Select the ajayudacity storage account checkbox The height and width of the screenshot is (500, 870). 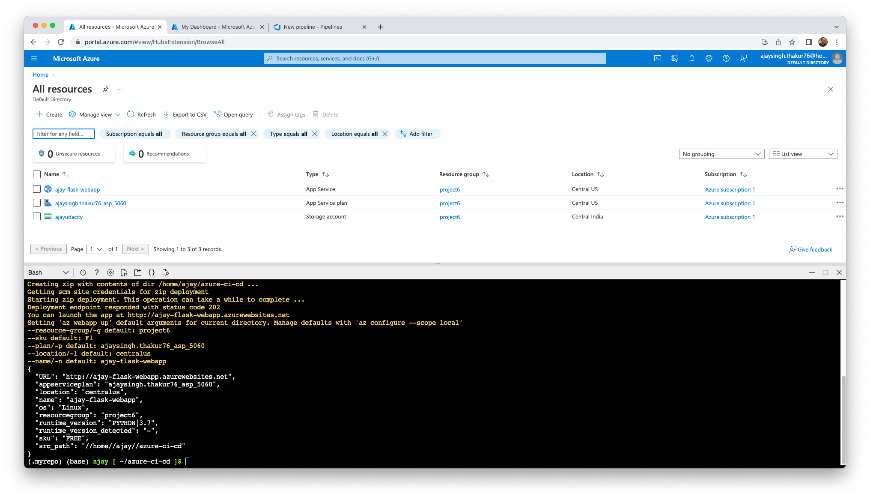pyautogui.click(x=37, y=216)
